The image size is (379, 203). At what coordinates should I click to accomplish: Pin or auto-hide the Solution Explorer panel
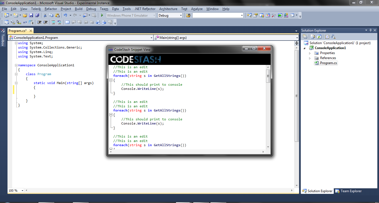click(x=370, y=30)
